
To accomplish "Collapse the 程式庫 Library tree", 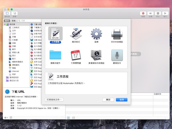I will (5, 24).
